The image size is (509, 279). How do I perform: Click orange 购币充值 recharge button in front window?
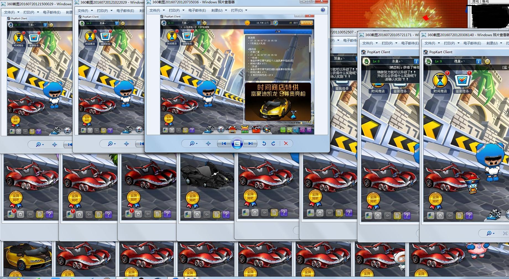[x=306, y=23]
